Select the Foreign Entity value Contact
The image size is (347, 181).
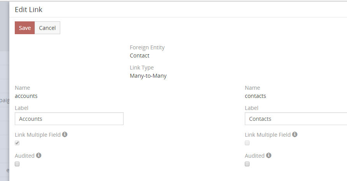pyautogui.click(x=139, y=56)
